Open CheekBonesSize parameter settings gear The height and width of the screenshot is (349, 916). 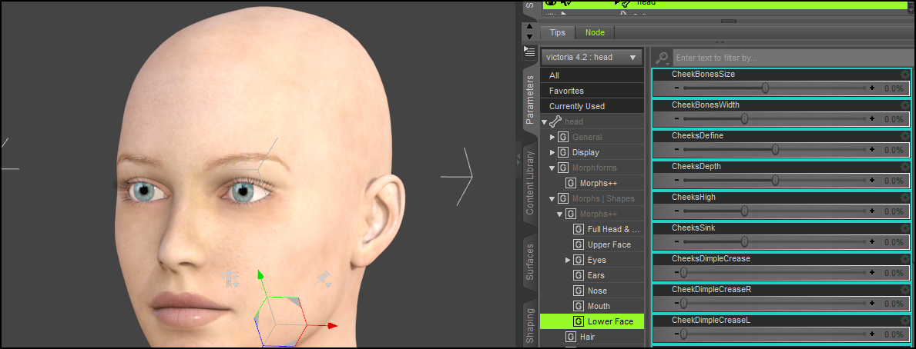point(905,75)
